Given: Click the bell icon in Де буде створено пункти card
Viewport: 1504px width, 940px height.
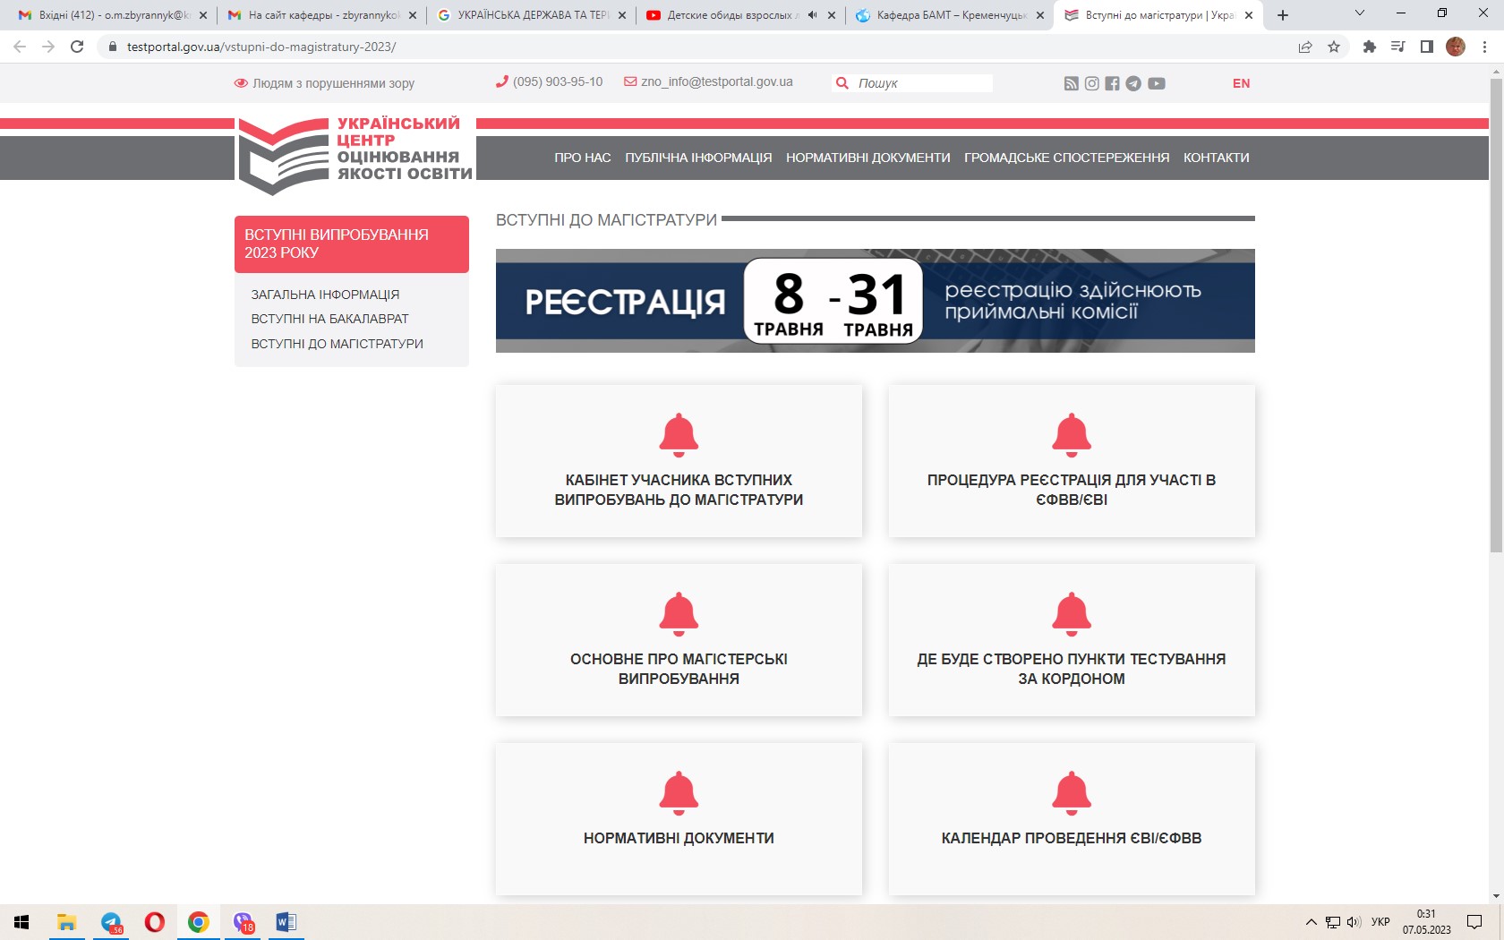Looking at the screenshot, I should tap(1072, 614).
